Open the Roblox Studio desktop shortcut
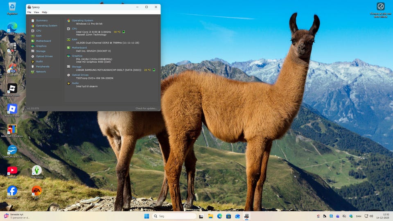Image resolution: width=393 pixels, height=221 pixels. pos(12,90)
